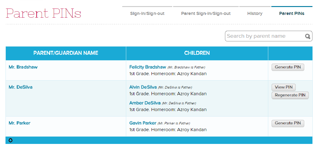Switch to Sign-in/Sign-out tab
Viewport: 321px width, 157px height.
pyautogui.click(x=147, y=13)
